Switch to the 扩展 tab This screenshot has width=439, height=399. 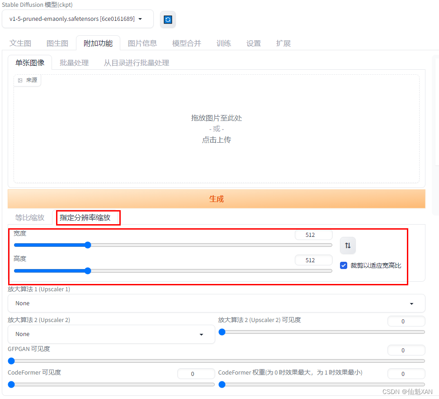(x=283, y=43)
